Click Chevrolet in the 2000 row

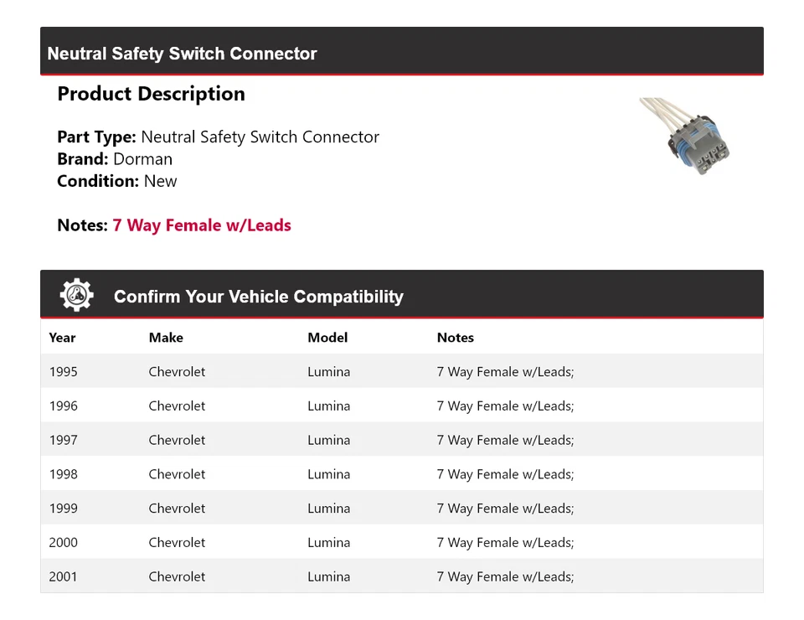[177, 543]
